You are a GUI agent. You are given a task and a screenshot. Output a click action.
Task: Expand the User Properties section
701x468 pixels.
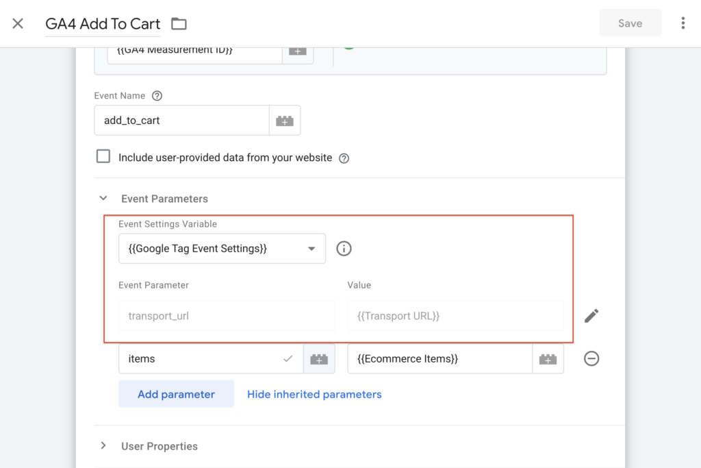point(103,446)
